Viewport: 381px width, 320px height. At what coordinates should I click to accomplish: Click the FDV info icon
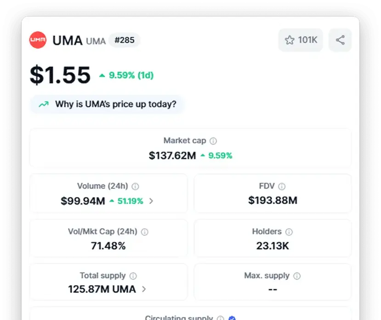(282, 186)
